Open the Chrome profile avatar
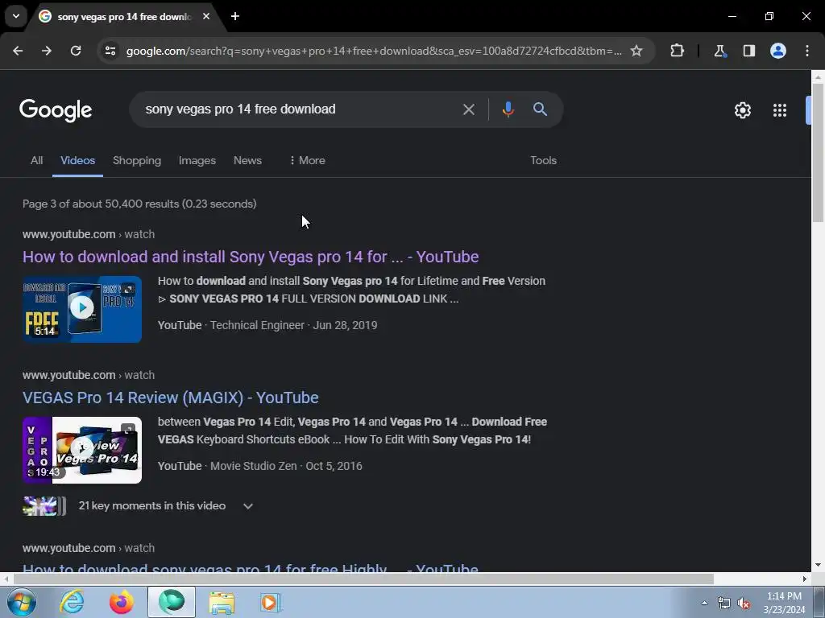825x618 pixels. (778, 51)
